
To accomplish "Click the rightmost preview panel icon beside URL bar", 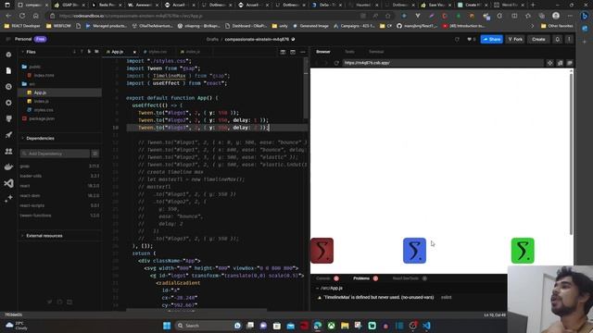I will pos(570,63).
